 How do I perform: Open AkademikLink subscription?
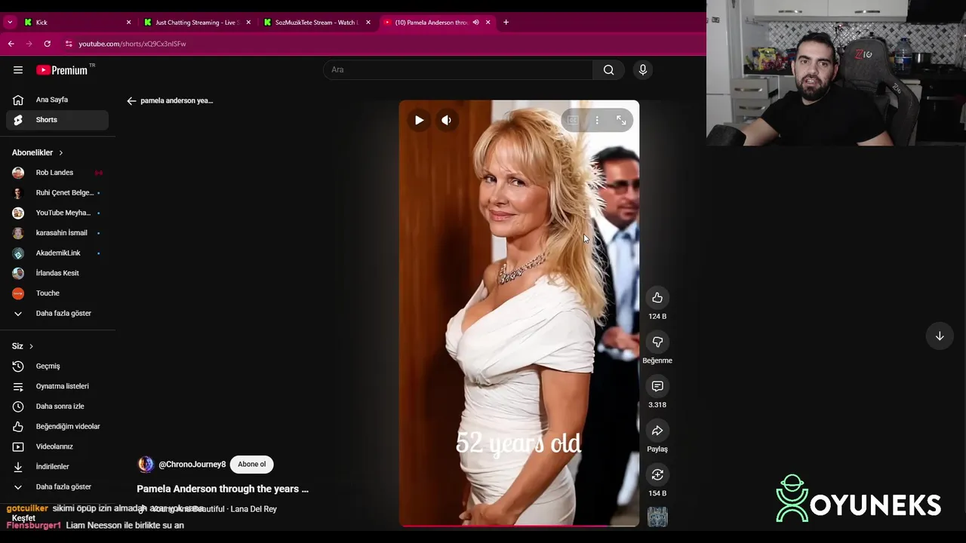[57, 253]
